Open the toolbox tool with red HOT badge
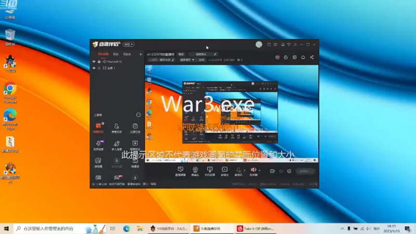The width and height of the screenshot is (416, 234). click(x=118, y=177)
